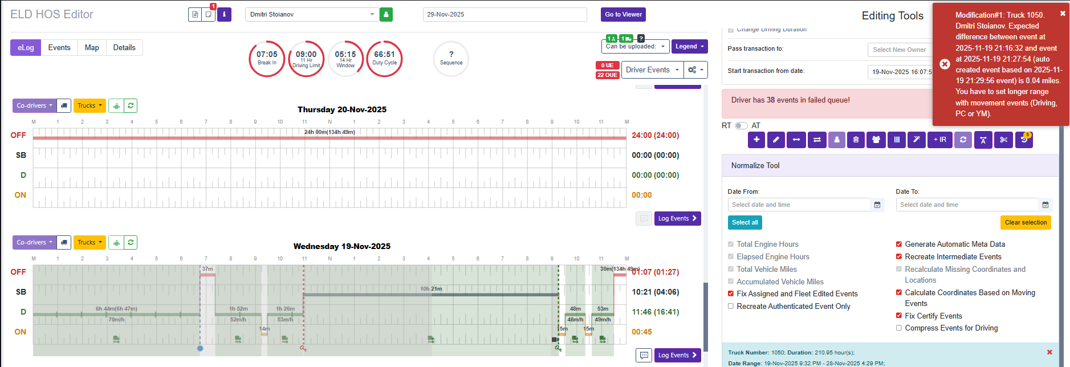Click truck icon beside Wednesday Co-drivers

[64, 242]
